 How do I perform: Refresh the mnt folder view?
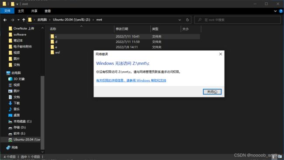[x=187, y=20]
